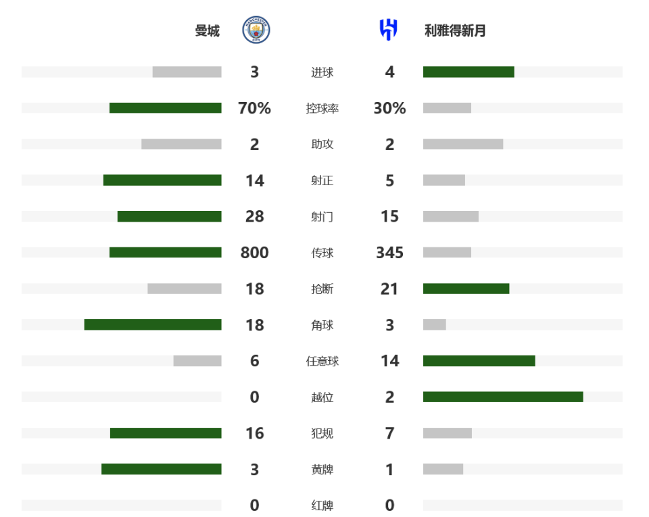Click Al Hilal's green offside bar
649x517 pixels.
click(503, 397)
